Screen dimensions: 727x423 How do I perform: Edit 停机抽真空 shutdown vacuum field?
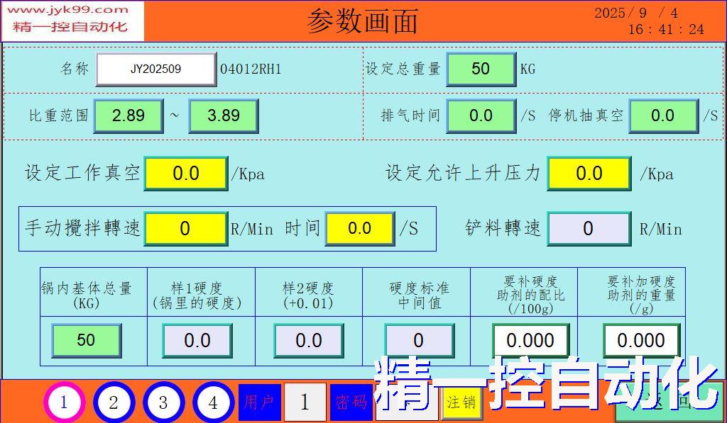point(663,115)
